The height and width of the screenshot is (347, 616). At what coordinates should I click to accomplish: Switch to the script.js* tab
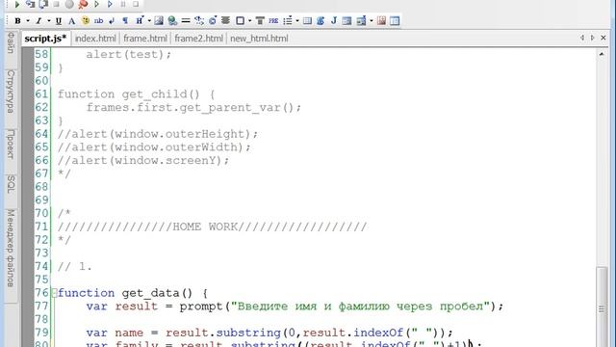[45, 39]
